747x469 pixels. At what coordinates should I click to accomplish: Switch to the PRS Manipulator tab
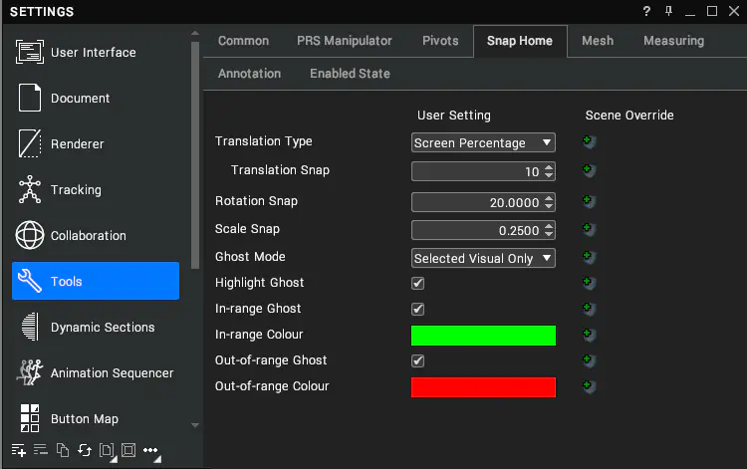(344, 41)
